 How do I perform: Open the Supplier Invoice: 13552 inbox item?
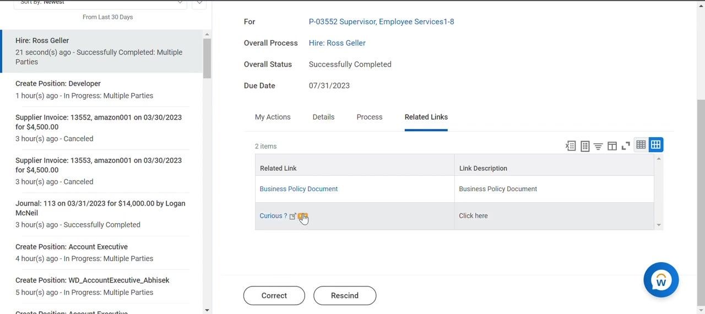102,128
